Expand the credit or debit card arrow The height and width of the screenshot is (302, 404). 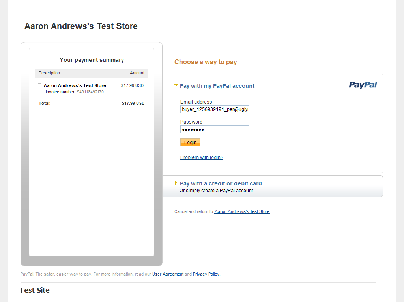(x=176, y=183)
